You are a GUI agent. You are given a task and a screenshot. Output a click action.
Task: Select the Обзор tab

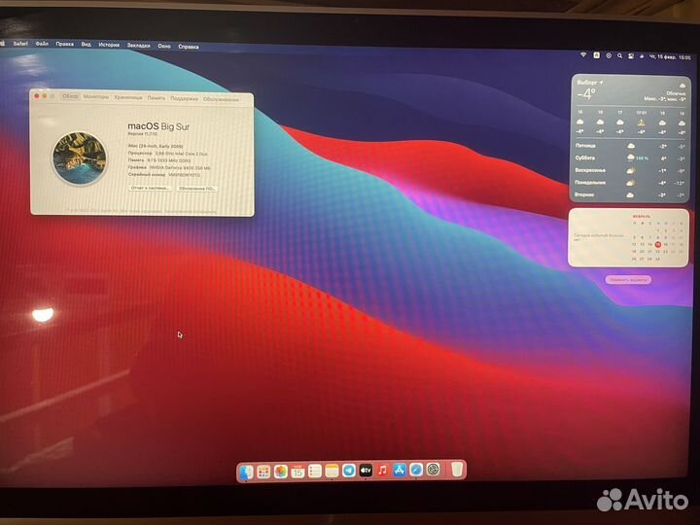coord(70,96)
